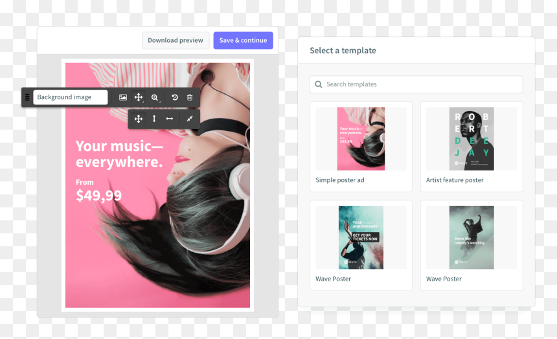
Task: Select the Artist feature poster thumbnail
Action: (472, 139)
